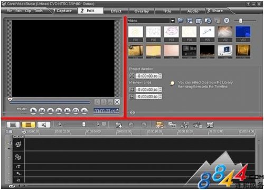Click the Preview range start timecode field
This screenshot has height=190, width=264.
click(x=147, y=90)
